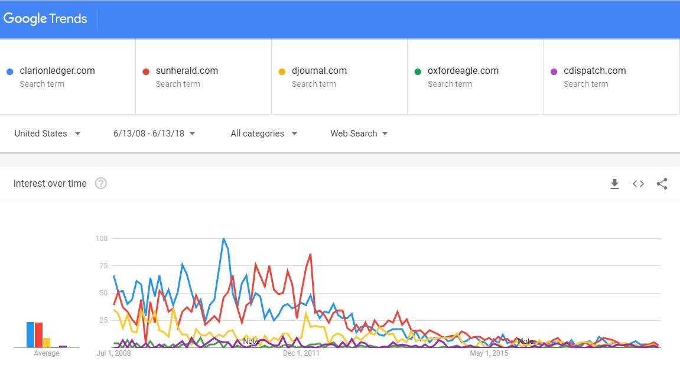Select the oxfordeagle.com search term
The width and height of the screenshot is (680, 374).
click(463, 71)
